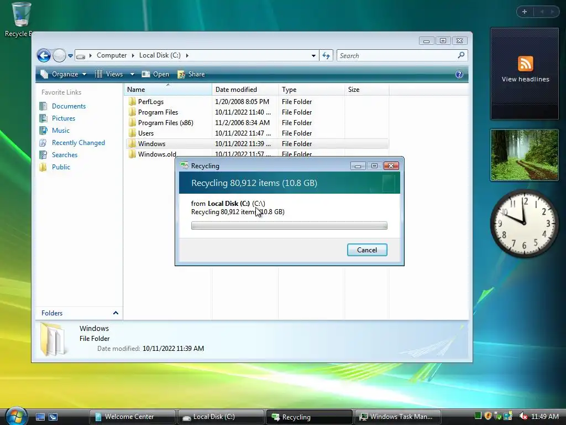Expand the arrow before Computer in address bar
Viewport: 566px width, 425px height.
pyautogui.click(x=90, y=56)
